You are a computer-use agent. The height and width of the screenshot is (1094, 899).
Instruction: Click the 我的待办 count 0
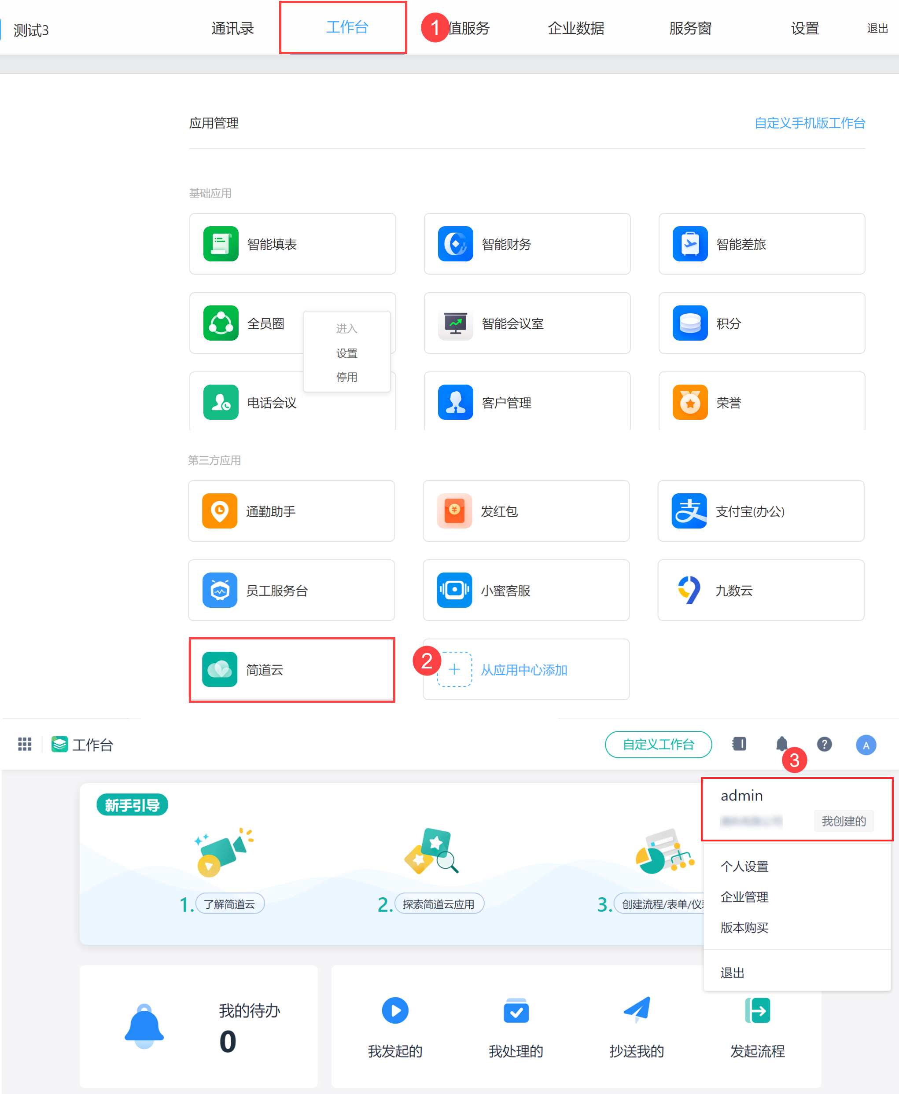[228, 1041]
